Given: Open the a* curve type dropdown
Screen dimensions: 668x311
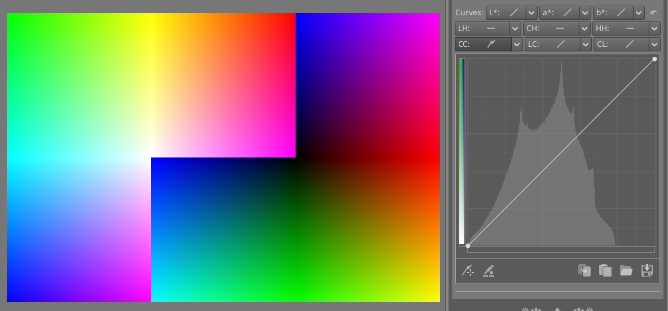Looking at the screenshot, I should point(586,13).
